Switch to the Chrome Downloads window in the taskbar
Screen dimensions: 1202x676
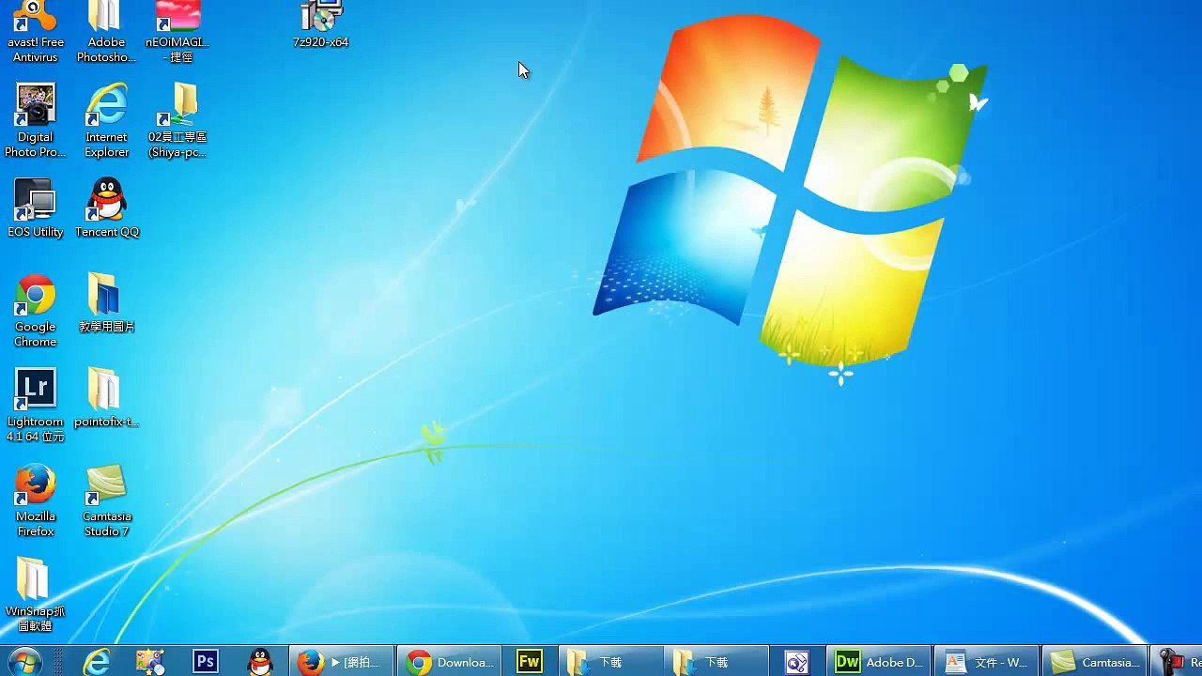(x=449, y=662)
